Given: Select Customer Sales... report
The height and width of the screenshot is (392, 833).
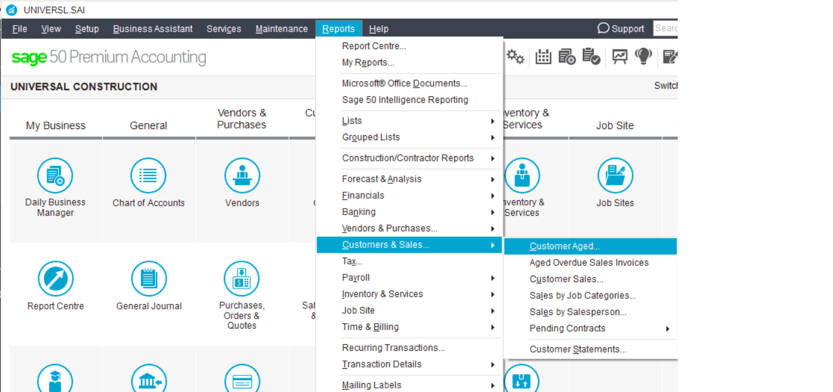Looking at the screenshot, I should [591, 279].
